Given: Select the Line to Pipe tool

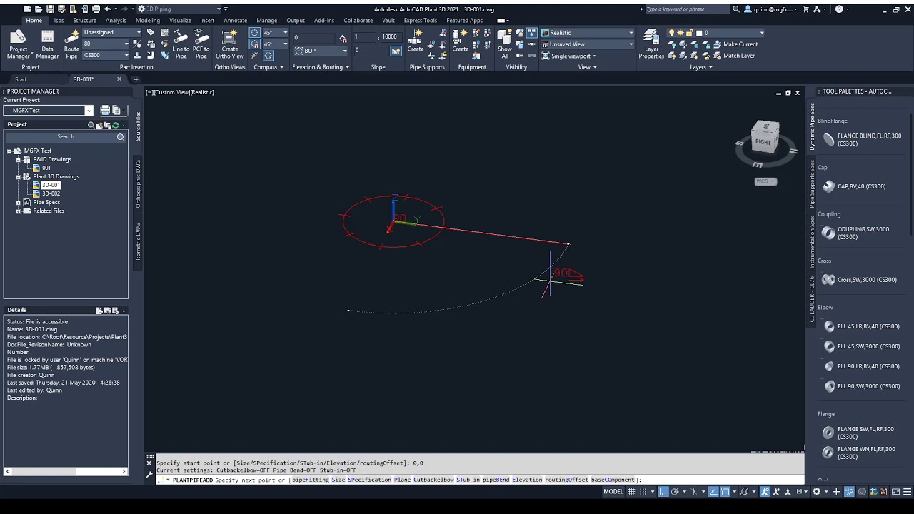Looking at the screenshot, I should 181,44.
